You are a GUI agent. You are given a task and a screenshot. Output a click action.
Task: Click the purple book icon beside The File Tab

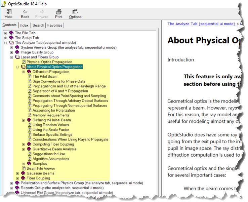(11, 33)
